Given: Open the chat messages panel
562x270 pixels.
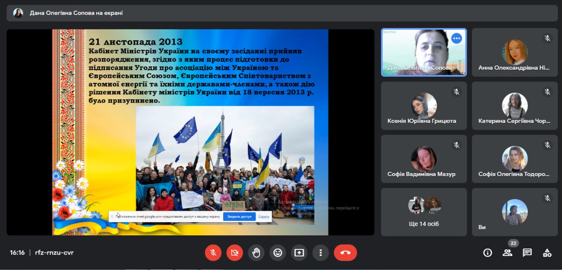Looking at the screenshot, I should pyautogui.click(x=527, y=252).
